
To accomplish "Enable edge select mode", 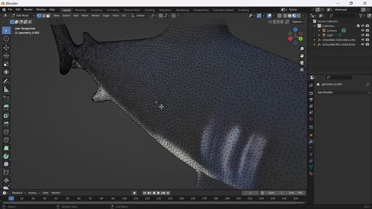I will (44, 16).
